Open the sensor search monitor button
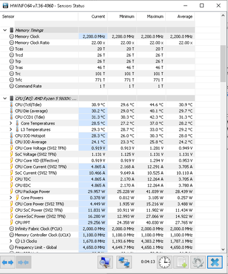This screenshot has width=228, height=274. [105, 263]
